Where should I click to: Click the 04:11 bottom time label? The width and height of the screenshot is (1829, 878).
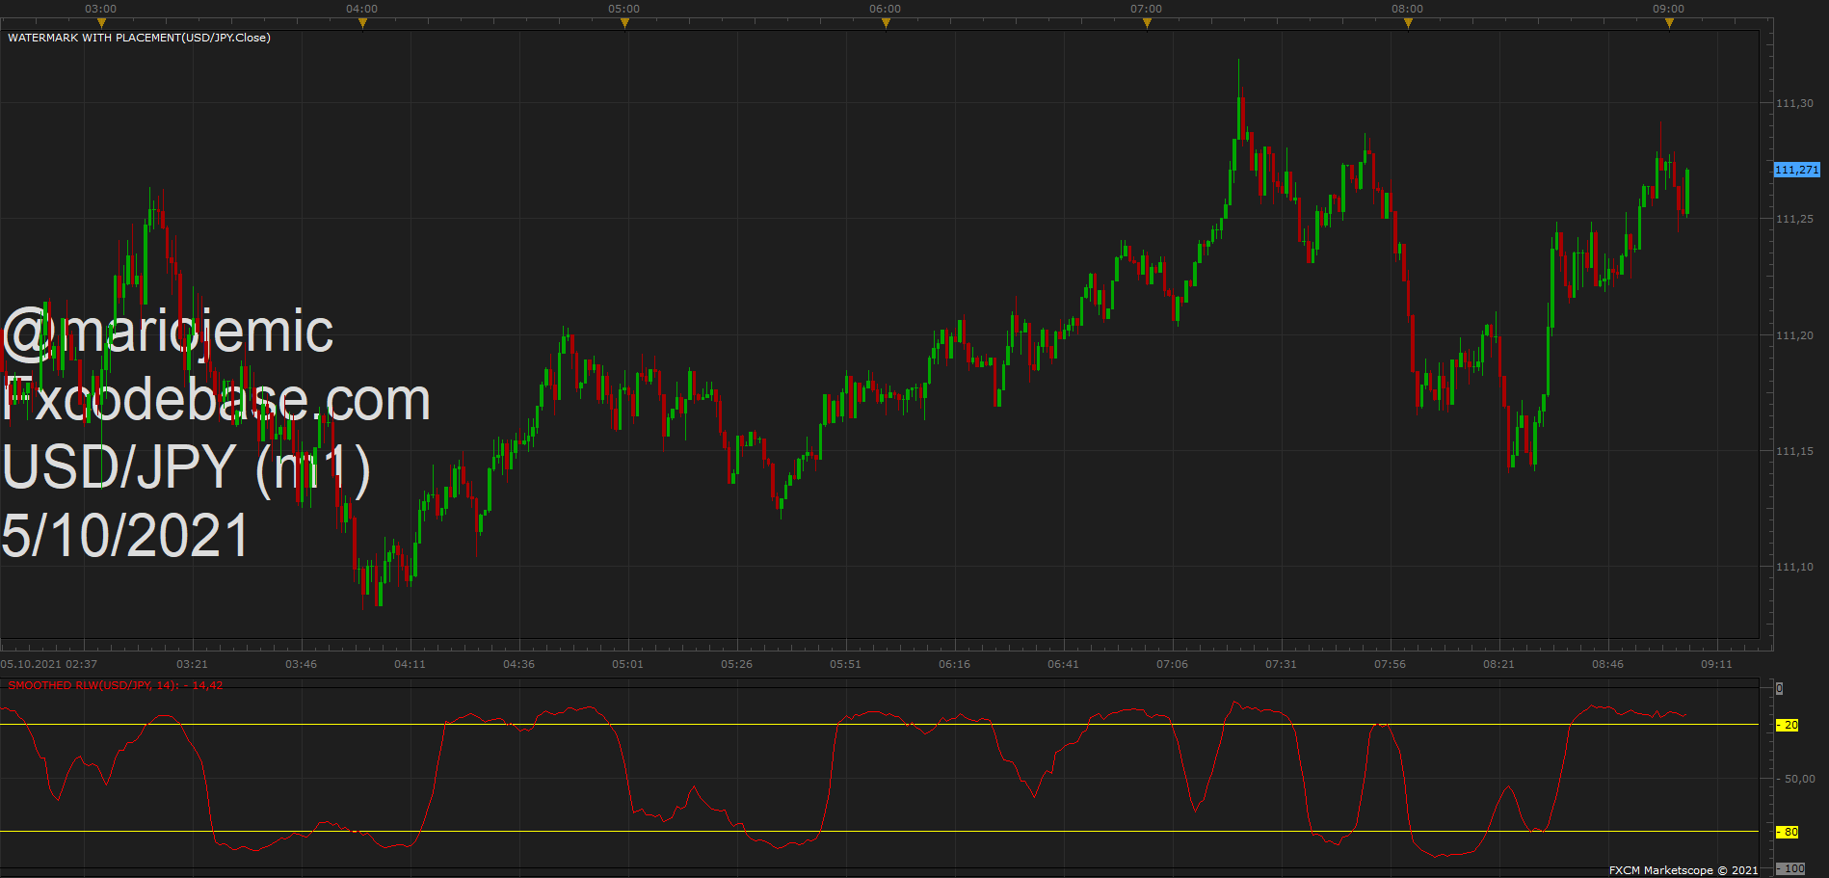[410, 664]
